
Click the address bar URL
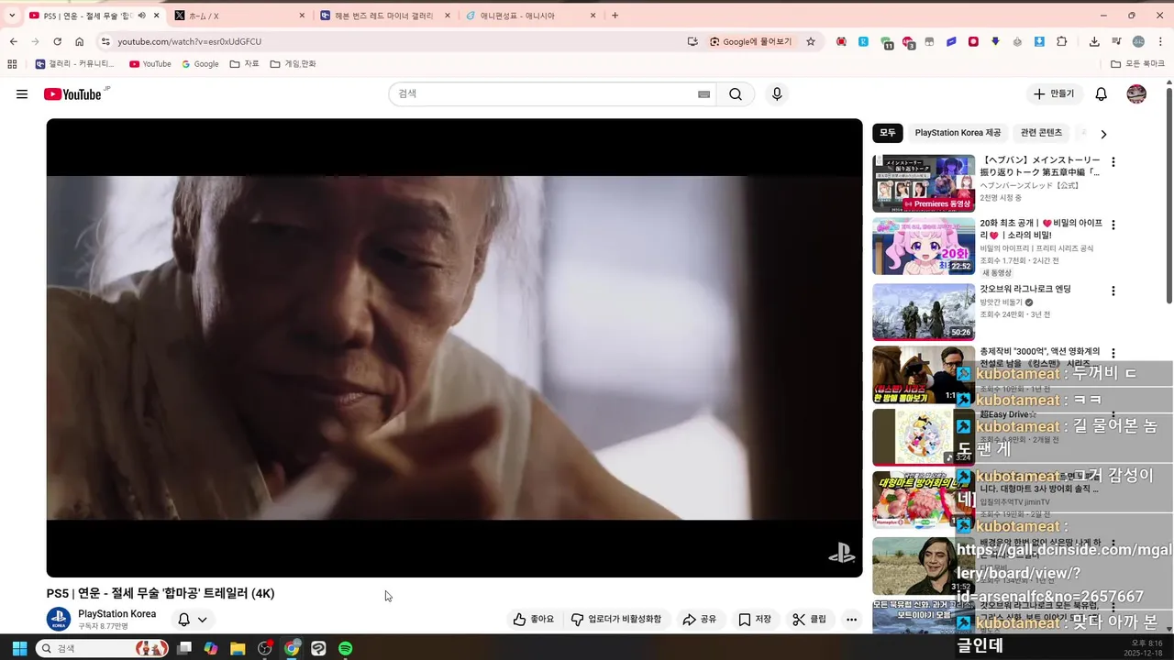(189, 41)
